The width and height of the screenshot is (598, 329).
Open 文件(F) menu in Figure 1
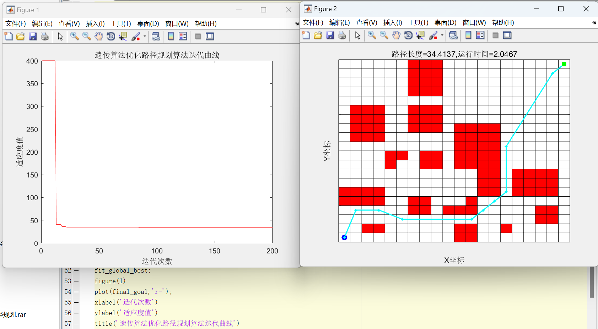15,23
